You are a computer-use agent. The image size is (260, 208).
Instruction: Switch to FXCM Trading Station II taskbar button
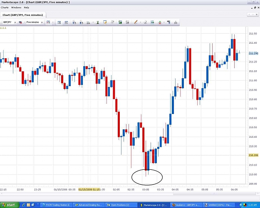(56, 205)
